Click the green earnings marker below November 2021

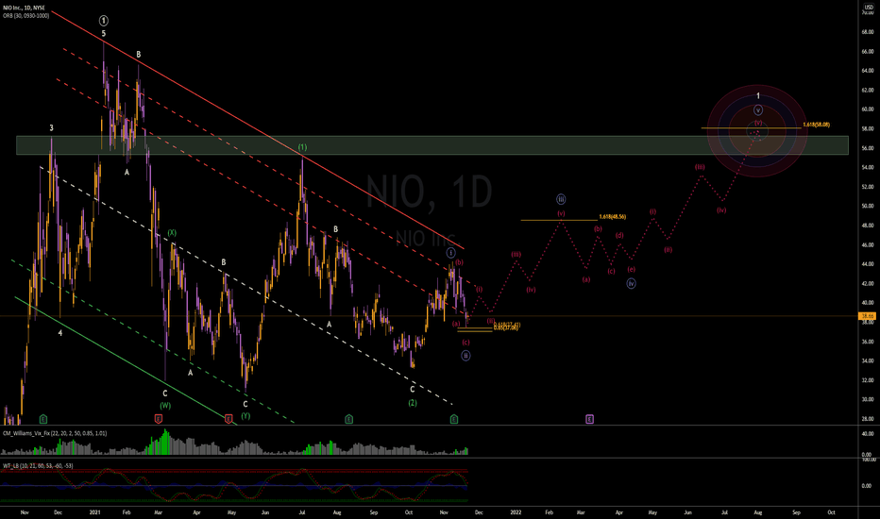(454, 419)
